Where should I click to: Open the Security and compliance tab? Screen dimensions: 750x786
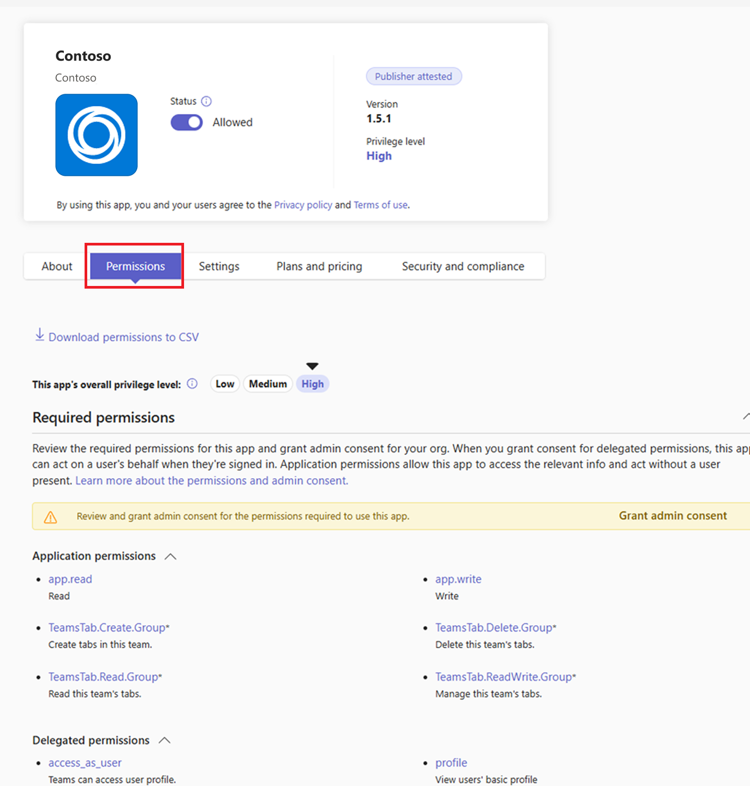pyautogui.click(x=463, y=266)
